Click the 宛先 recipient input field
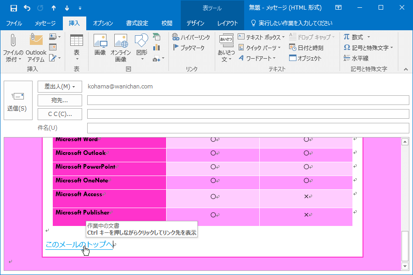 pos(248,100)
